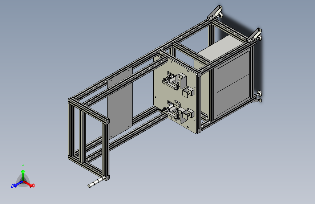Screen dimensions: 315x204
Task: Select the gray flat panel on the left frame
Action: click(x=120, y=104)
